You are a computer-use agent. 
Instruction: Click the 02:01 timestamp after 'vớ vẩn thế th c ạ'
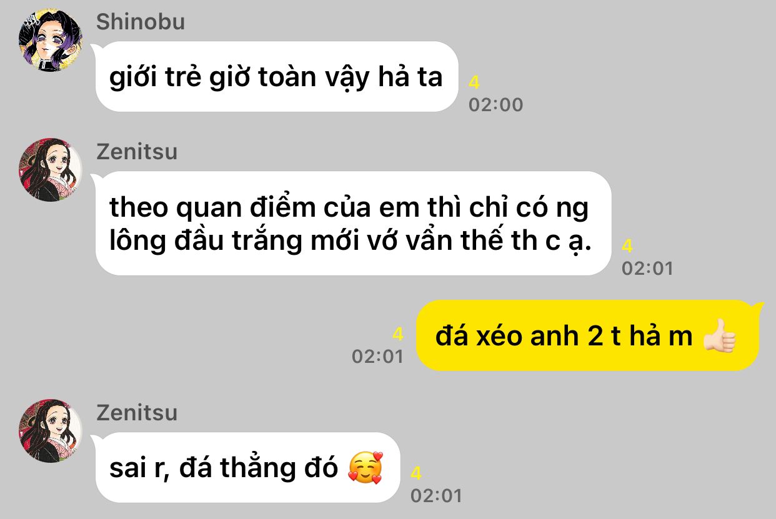(x=647, y=269)
